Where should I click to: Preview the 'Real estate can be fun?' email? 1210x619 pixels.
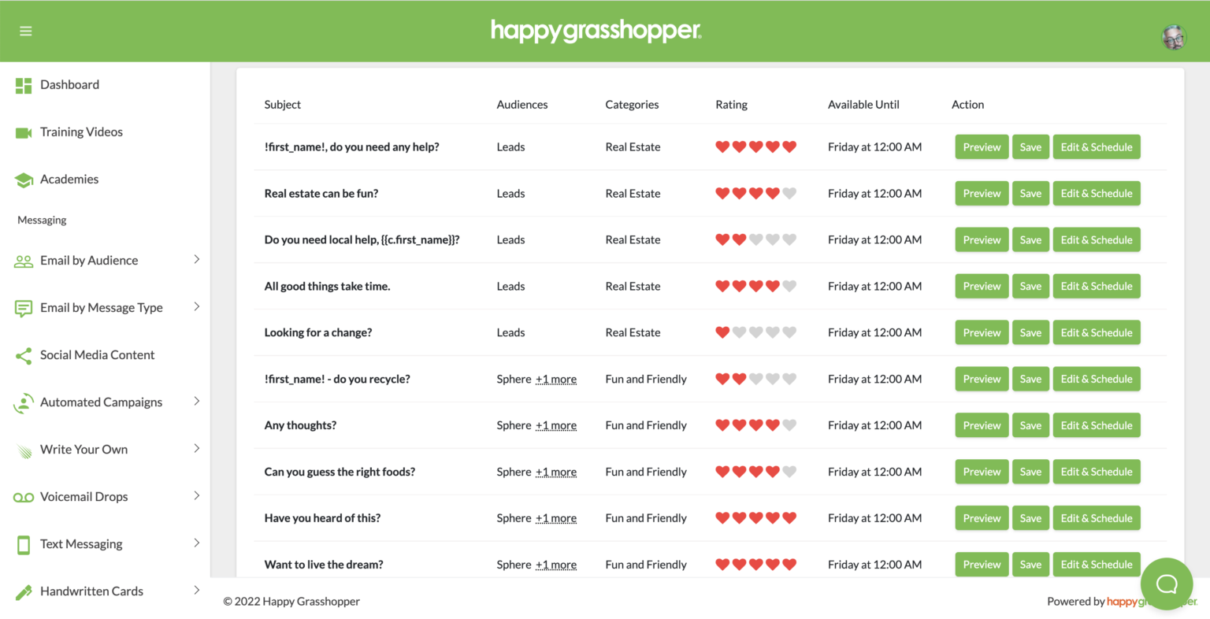click(x=982, y=193)
